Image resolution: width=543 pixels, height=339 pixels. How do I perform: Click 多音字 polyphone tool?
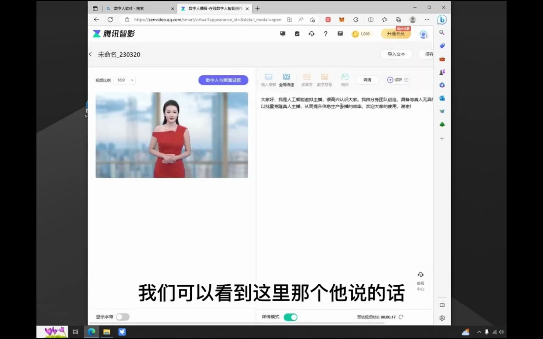[307, 80]
